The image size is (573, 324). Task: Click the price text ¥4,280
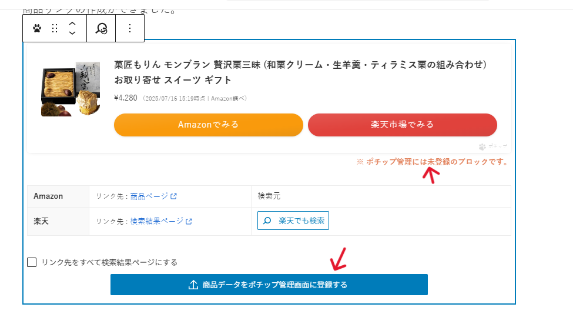tap(126, 98)
